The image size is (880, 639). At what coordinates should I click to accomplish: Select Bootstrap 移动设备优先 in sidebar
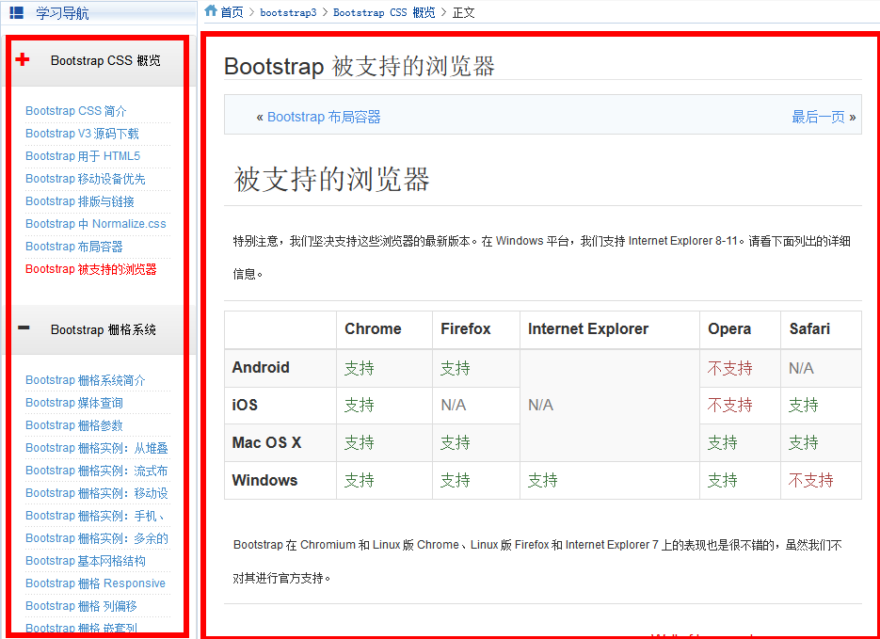point(86,179)
